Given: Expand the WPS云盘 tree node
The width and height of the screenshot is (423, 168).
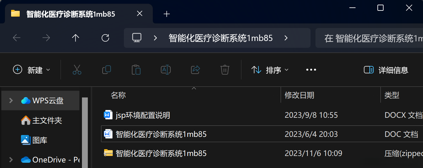Looking at the screenshot, I should click(11, 100).
